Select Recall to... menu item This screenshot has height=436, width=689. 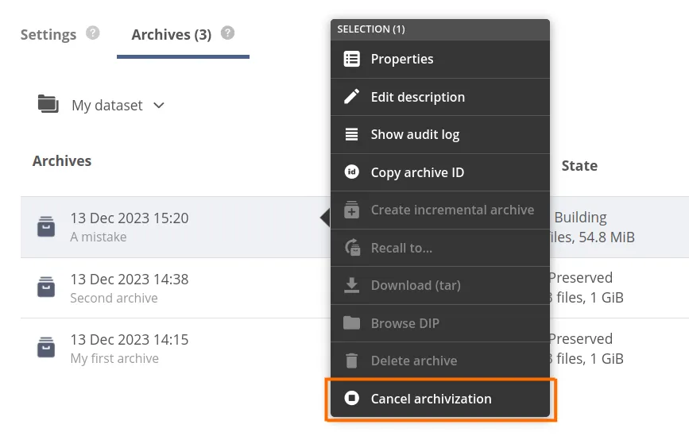439,248
